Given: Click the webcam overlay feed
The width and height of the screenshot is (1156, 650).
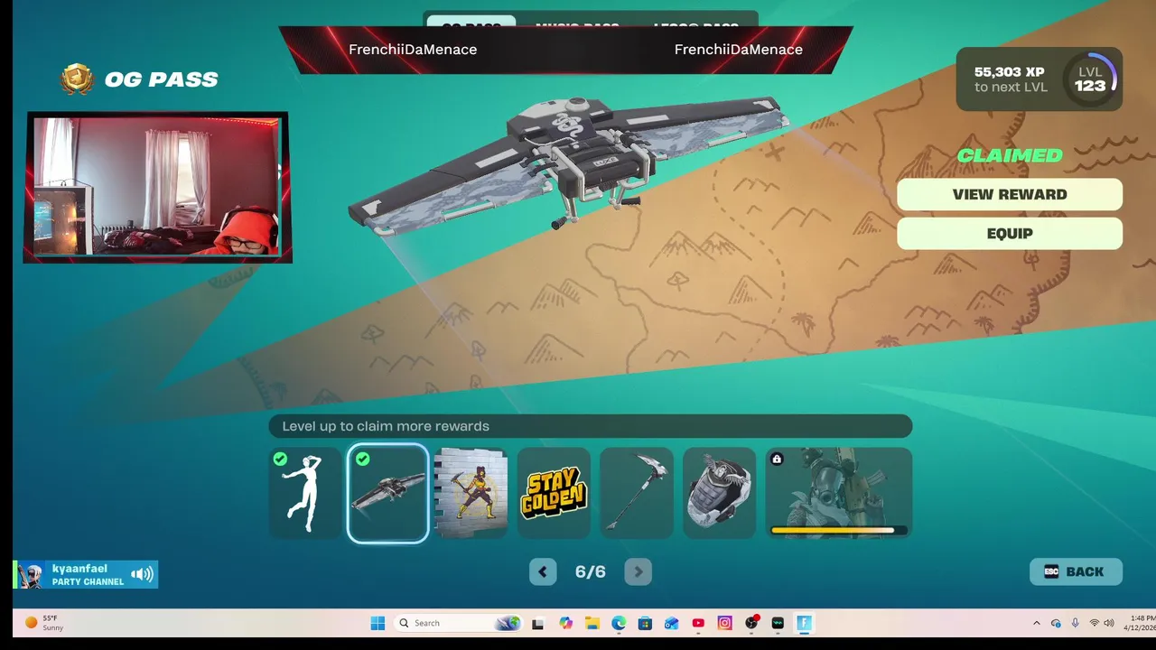Looking at the screenshot, I should pyautogui.click(x=157, y=188).
